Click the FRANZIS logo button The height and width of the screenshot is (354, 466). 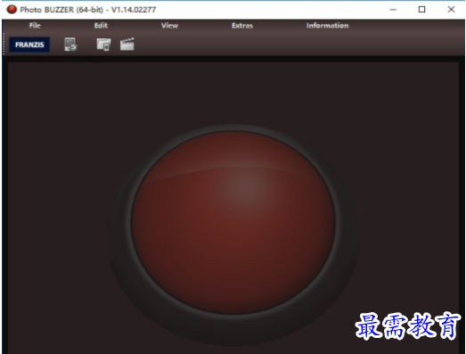coord(29,45)
